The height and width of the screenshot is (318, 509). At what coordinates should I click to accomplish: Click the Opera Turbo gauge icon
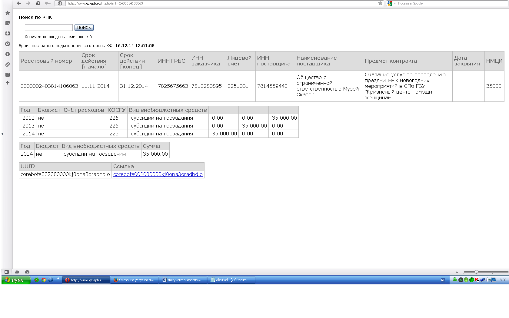click(27, 272)
